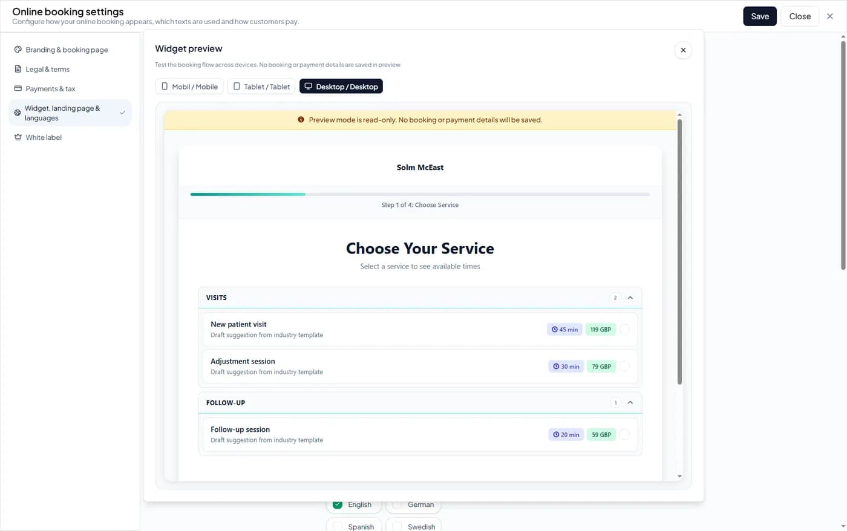Click the widget globe icon in sidebar

(x=18, y=112)
